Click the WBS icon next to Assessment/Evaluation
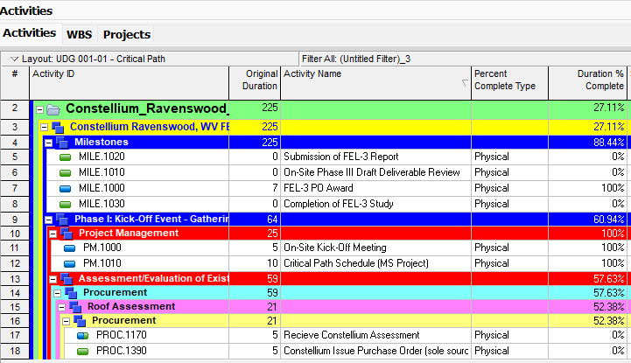631x363 pixels. tap(67, 278)
